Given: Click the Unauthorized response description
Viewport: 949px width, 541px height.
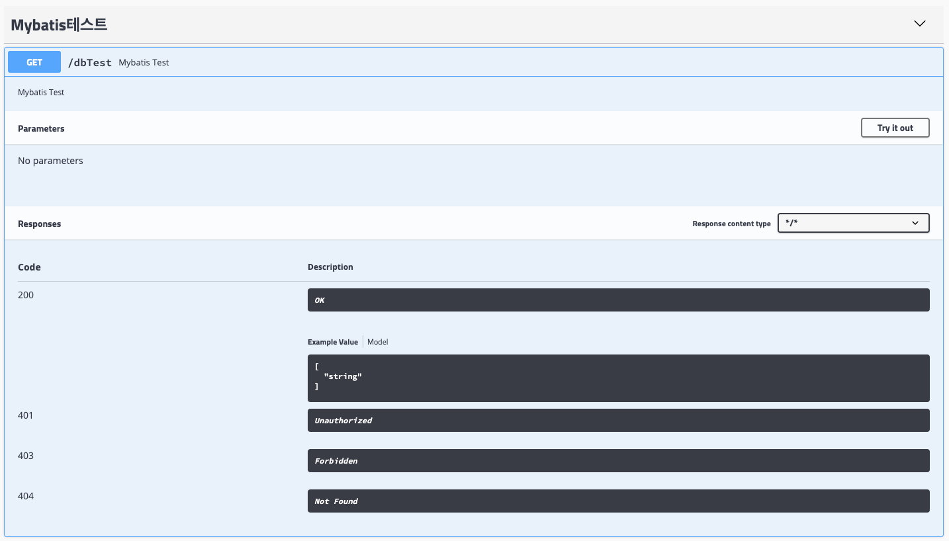Looking at the screenshot, I should (x=618, y=420).
